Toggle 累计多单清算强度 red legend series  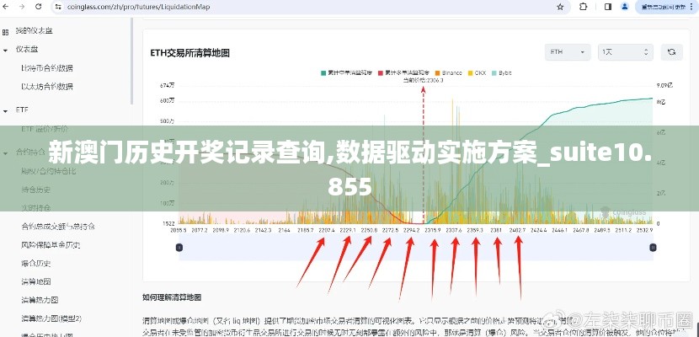pos(404,72)
